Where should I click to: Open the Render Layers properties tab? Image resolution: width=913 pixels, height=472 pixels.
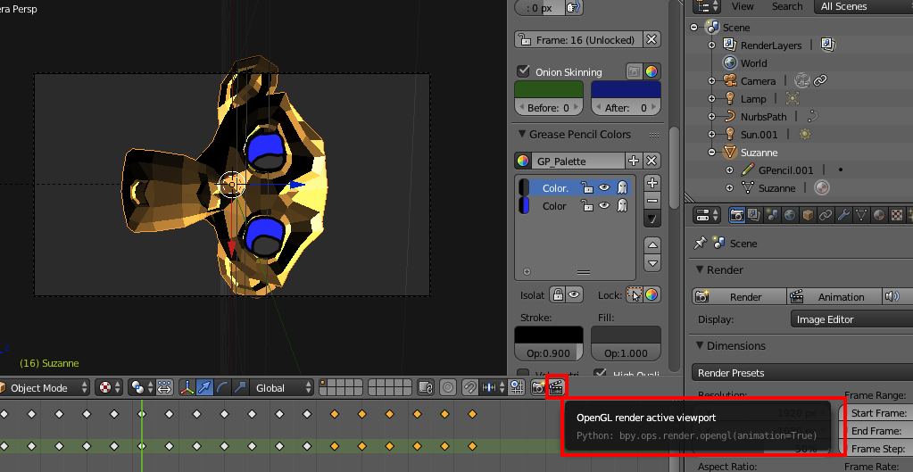[754, 215]
